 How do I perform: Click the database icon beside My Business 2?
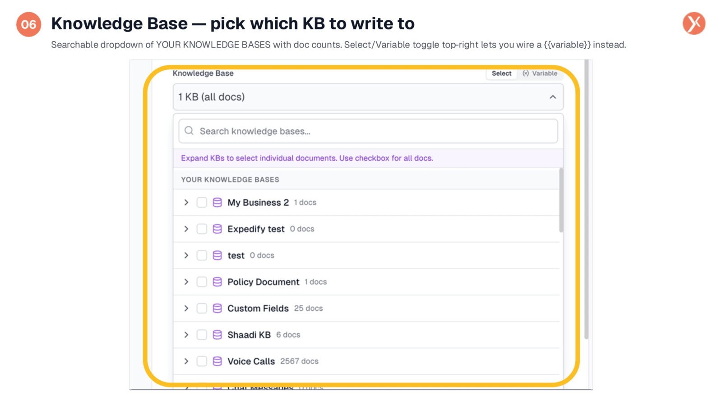point(217,203)
